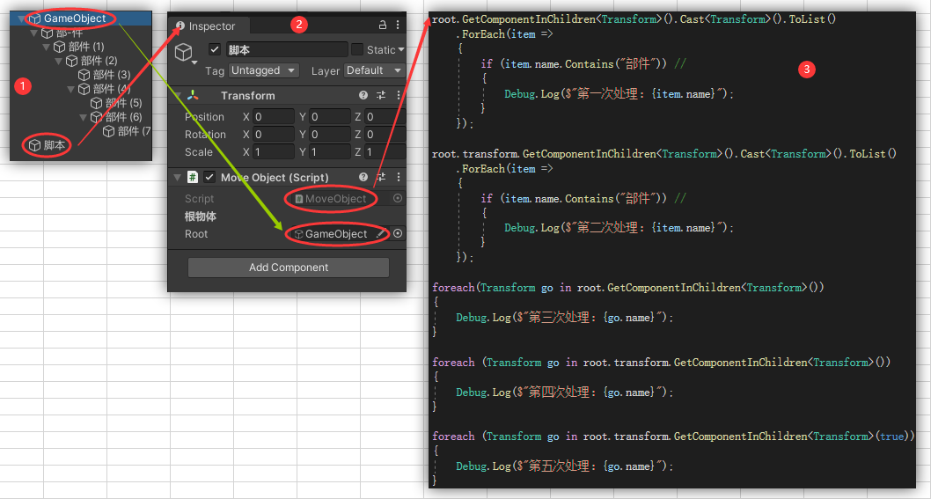Screen dimensions: 931x499
Task: Click the Position Y value field
Action: coord(329,116)
